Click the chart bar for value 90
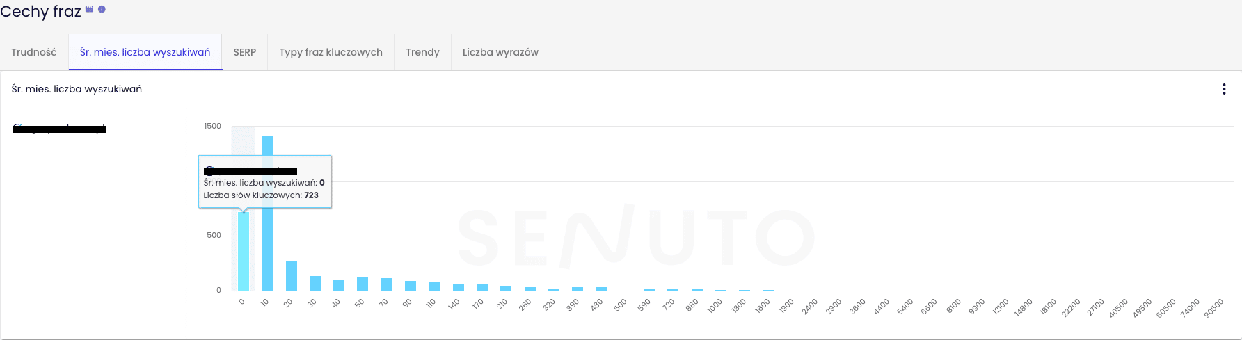Image resolution: width=1242 pixels, height=340 pixels. click(411, 286)
